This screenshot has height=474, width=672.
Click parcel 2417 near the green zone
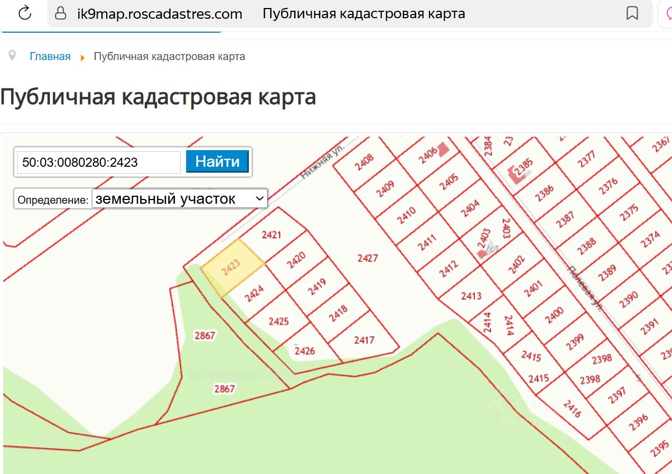click(x=364, y=340)
